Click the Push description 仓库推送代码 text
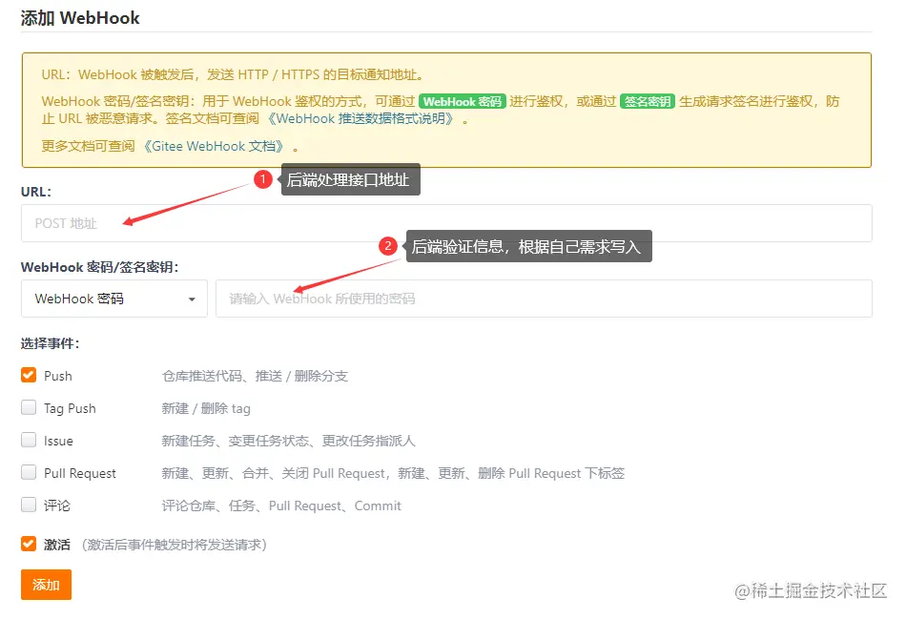The width and height of the screenshot is (906, 619). (x=255, y=376)
